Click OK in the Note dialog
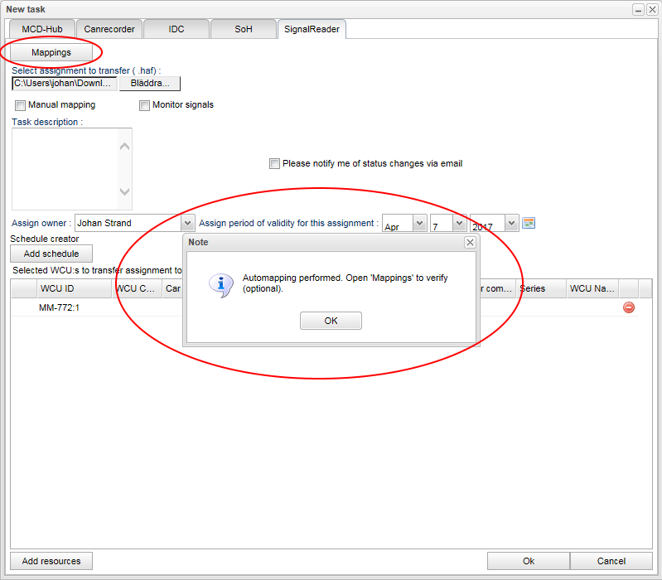This screenshot has height=580, width=662. coord(331,321)
